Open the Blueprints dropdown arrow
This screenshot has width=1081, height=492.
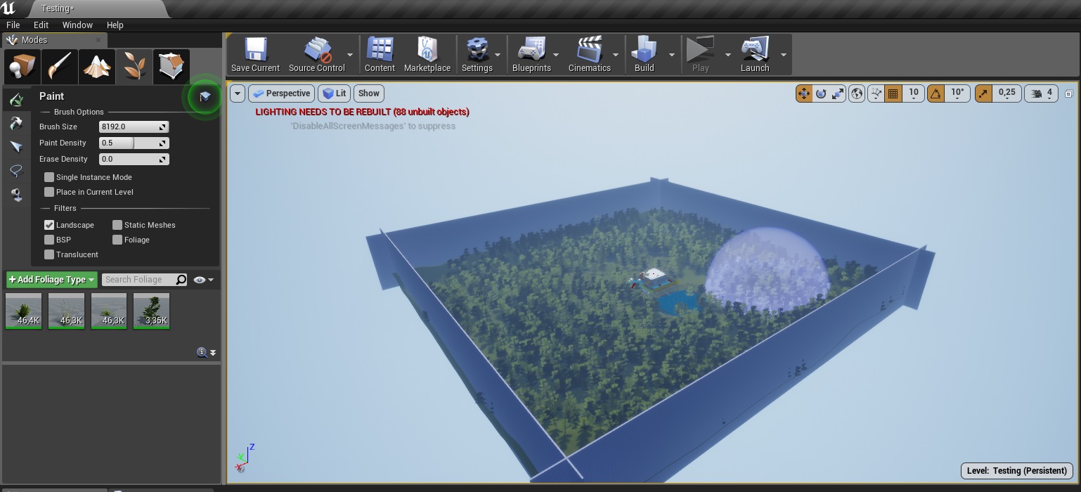[x=555, y=55]
